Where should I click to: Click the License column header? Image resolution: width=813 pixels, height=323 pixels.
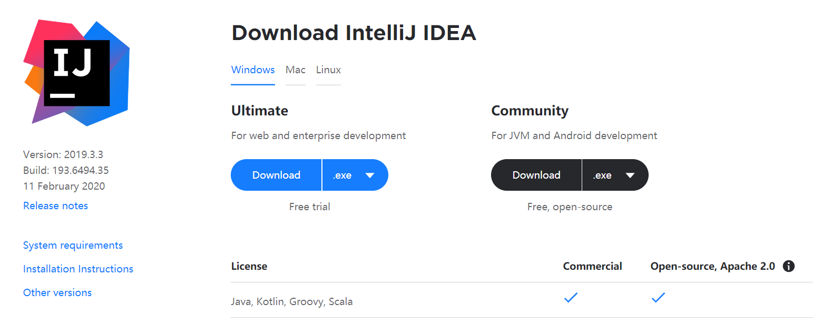249,266
